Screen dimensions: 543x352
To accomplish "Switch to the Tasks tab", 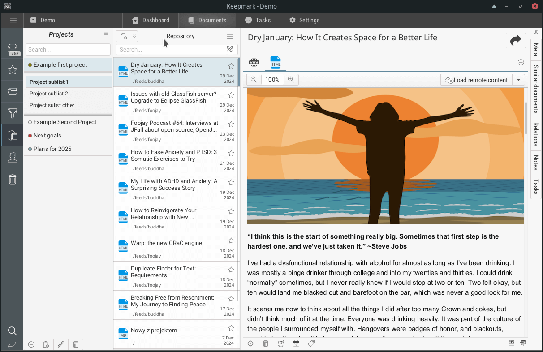I will pyautogui.click(x=258, y=20).
